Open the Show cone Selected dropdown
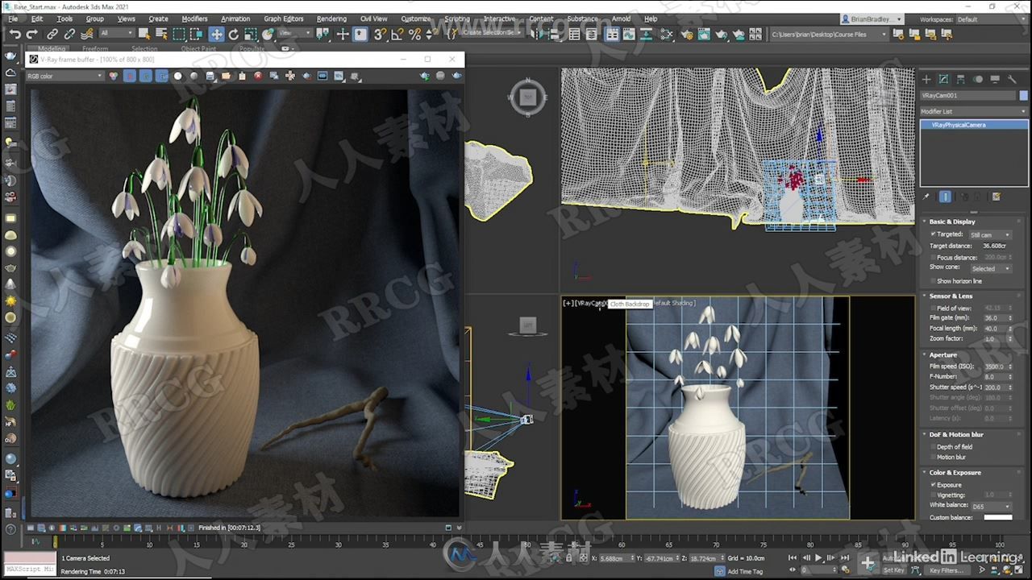 pyautogui.click(x=990, y=268)
